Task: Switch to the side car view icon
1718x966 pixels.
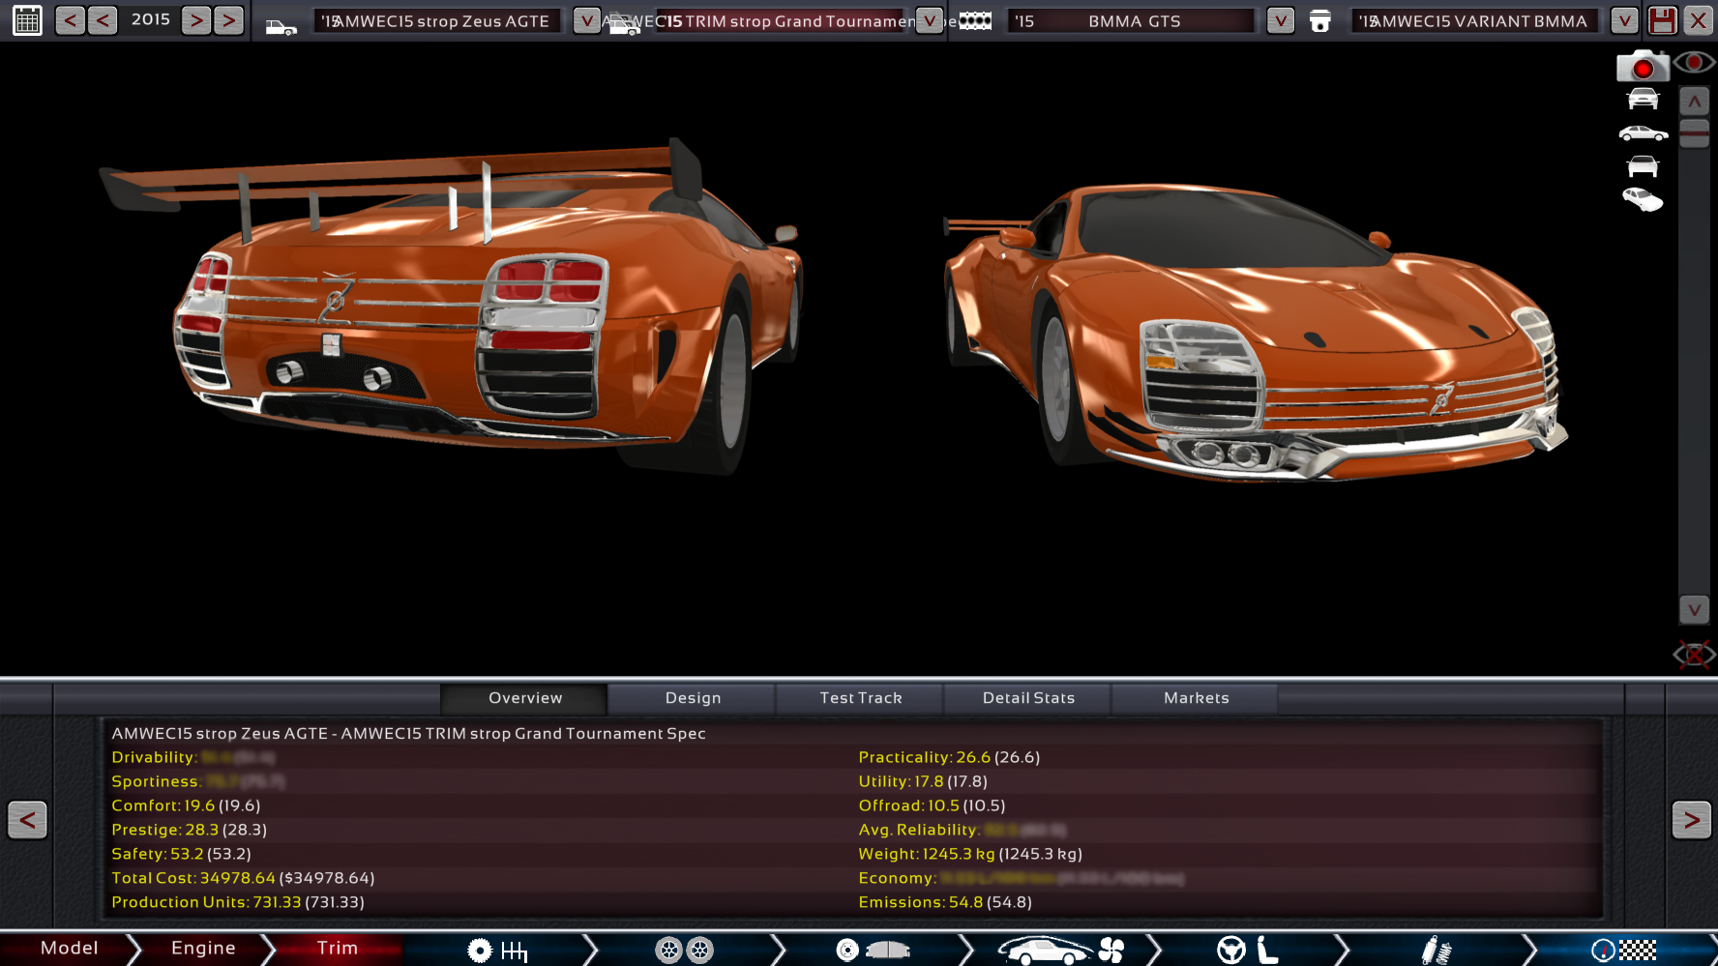Action: coord(1643,133)
